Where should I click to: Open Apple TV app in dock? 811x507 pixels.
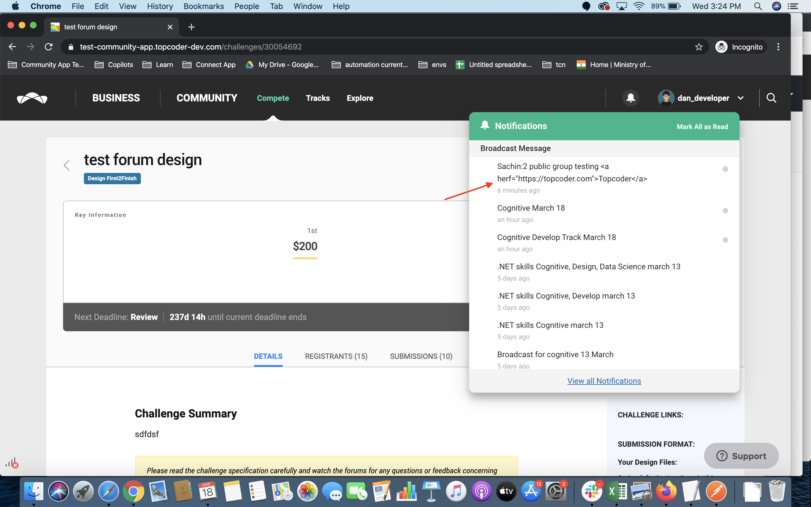(x=506, y=491)
